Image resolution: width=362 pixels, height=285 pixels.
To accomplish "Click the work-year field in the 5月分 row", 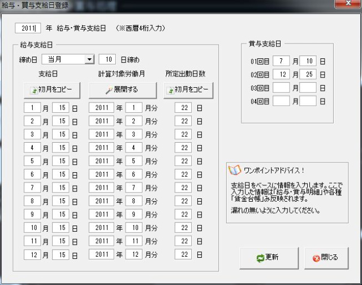I will (x=101, y=161).
